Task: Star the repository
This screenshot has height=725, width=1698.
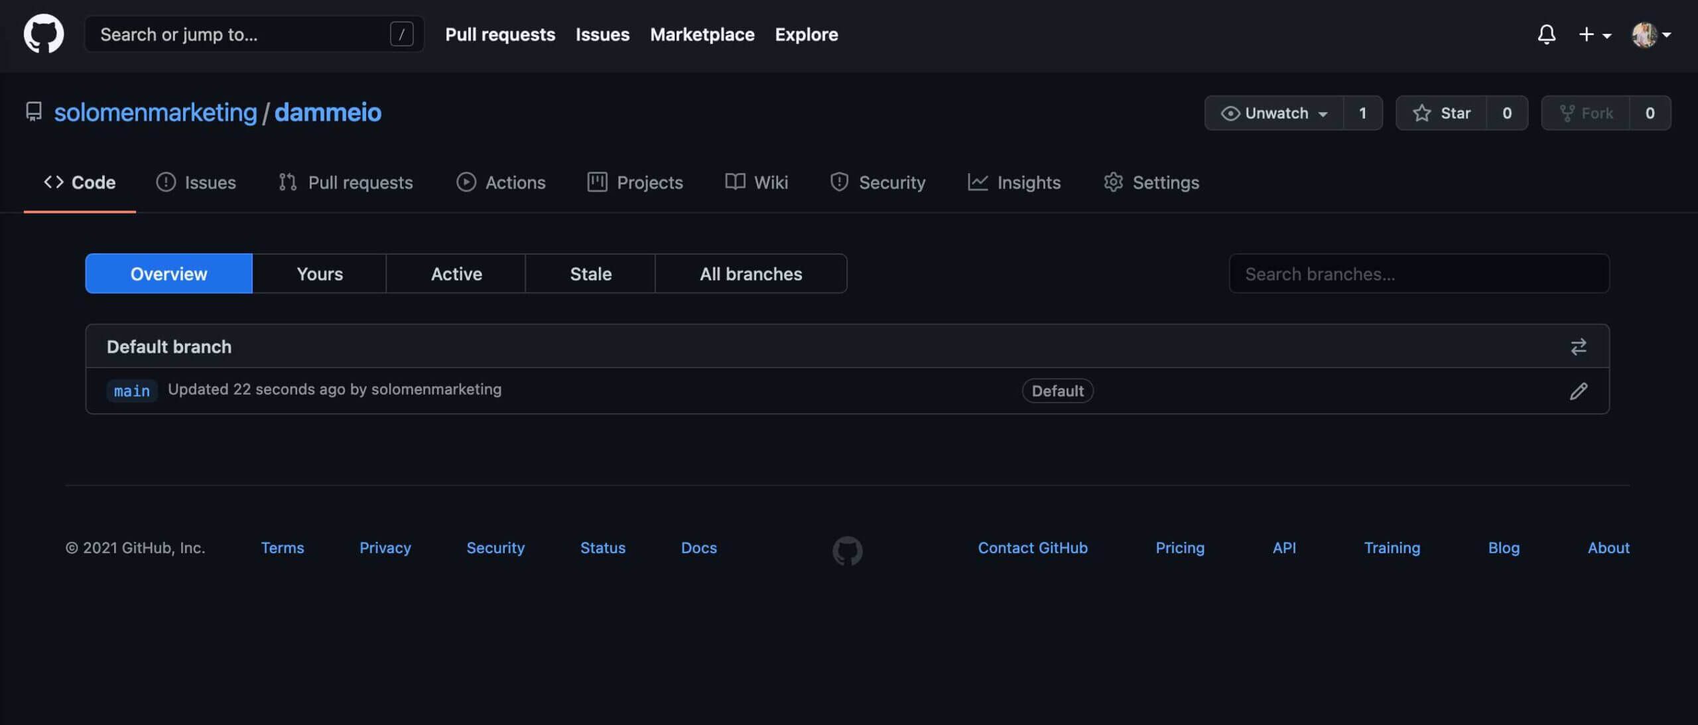Action: (1441, 113)
